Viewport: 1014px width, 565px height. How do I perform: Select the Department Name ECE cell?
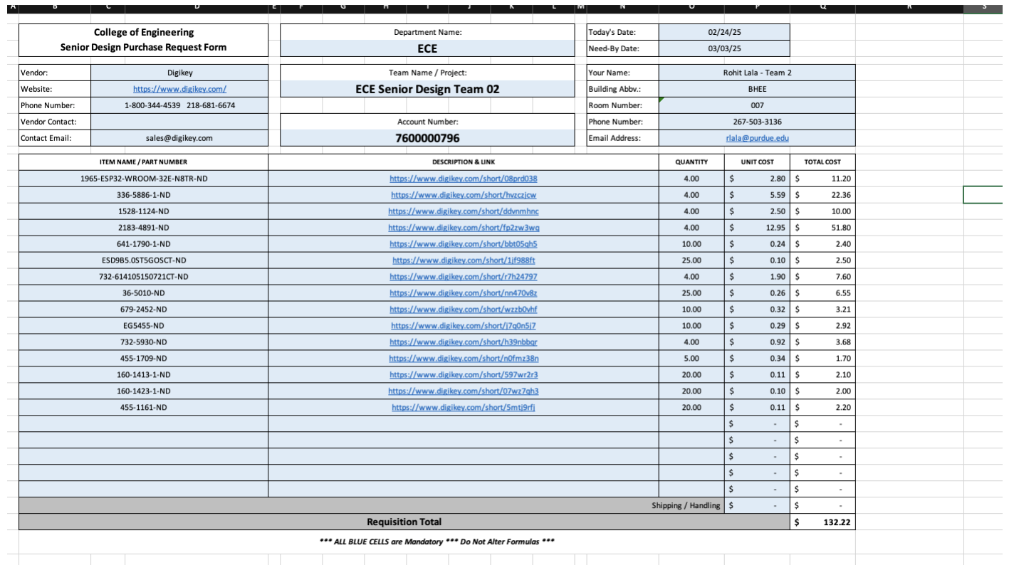(427, 48)
